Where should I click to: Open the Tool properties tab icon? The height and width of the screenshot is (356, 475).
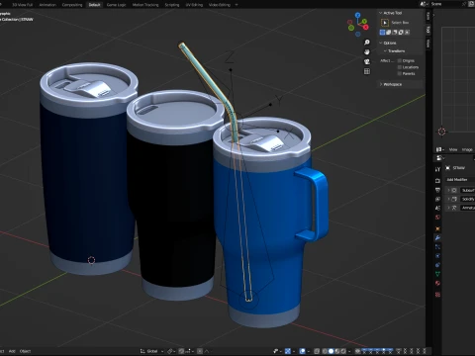click(x=437, y=169)
